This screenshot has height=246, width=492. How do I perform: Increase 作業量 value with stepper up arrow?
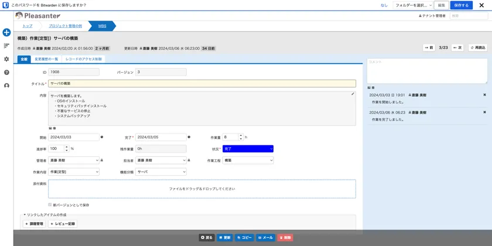[x=241, y=135]
